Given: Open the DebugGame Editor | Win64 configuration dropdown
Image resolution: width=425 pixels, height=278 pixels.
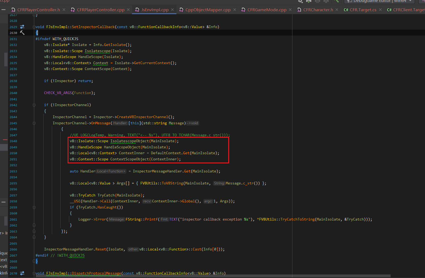Looking at the screenshot, I should [380, 1].
